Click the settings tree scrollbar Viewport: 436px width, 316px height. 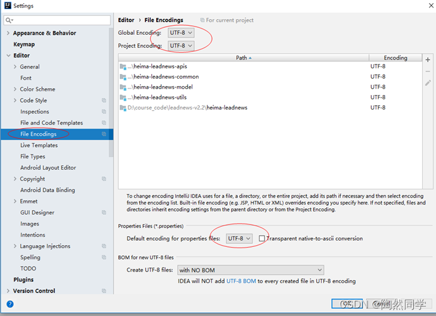(111, 92)
